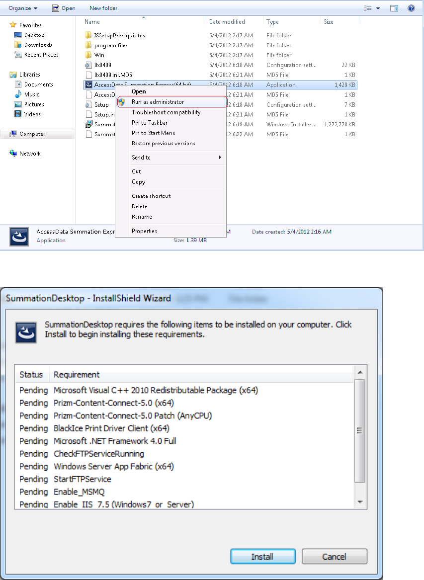424x580 pixels.
Task: Select the Windows Installer package icon
Action: (x=88, y=124)
